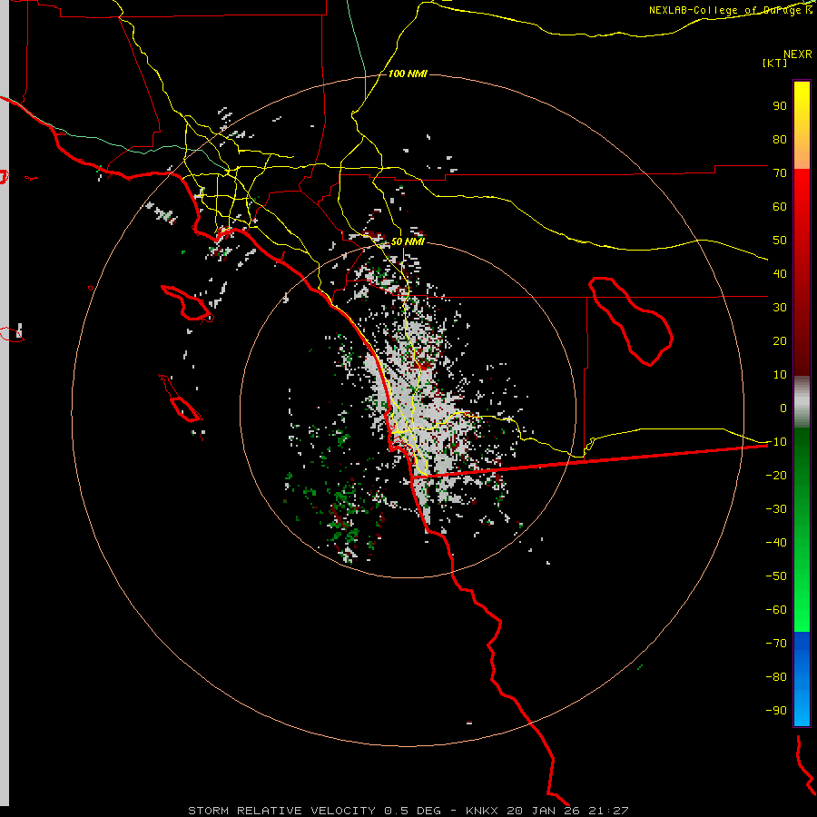Pick the green segment of the velocity color bar
Viewport: 817px width, 817px height.
click(x=802, y=530)
